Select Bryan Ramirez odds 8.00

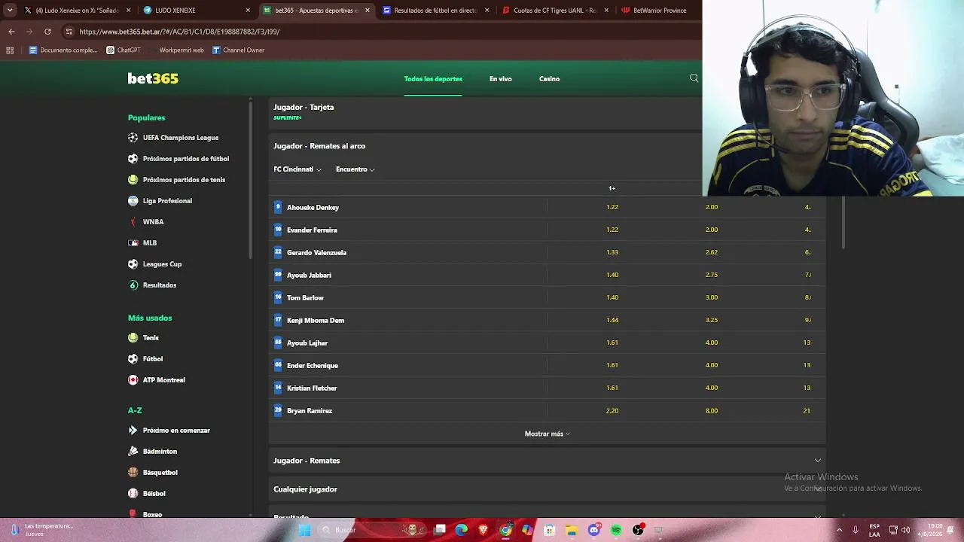712,410
